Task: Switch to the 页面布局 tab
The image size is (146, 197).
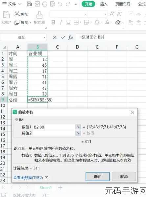Action: [x=123, y=4]
